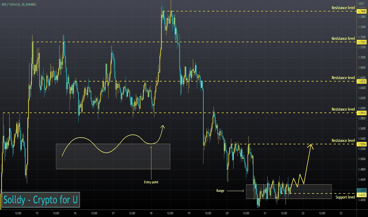Click the Support level label
Viewport: 368px width, 217px height.
tap(345, 197)
